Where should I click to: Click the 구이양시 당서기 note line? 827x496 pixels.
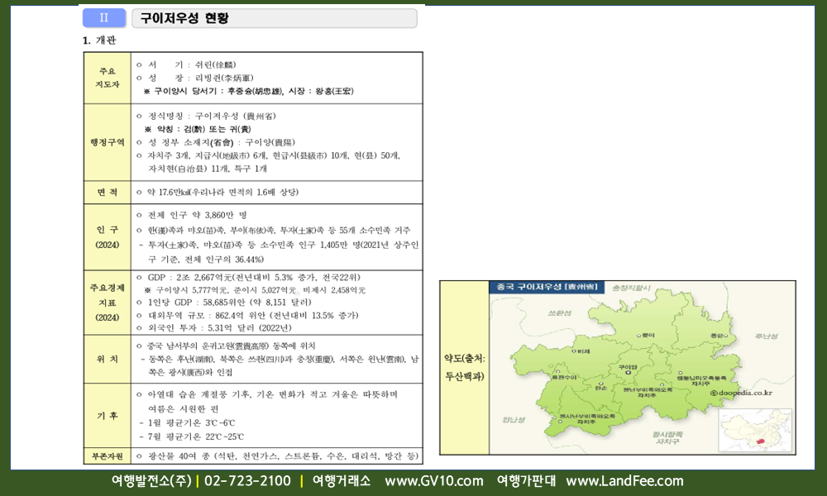click(x=248, y=91)
